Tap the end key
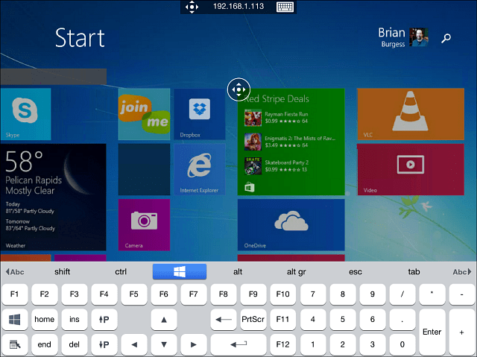The image size is (477, 357). 45,344
